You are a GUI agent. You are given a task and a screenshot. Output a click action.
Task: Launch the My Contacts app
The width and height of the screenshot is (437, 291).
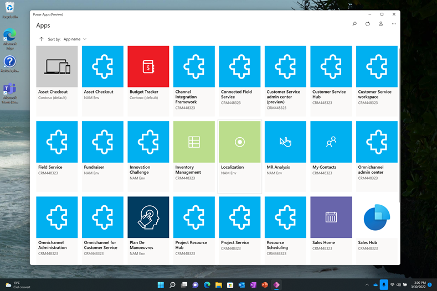coord(331,142)
